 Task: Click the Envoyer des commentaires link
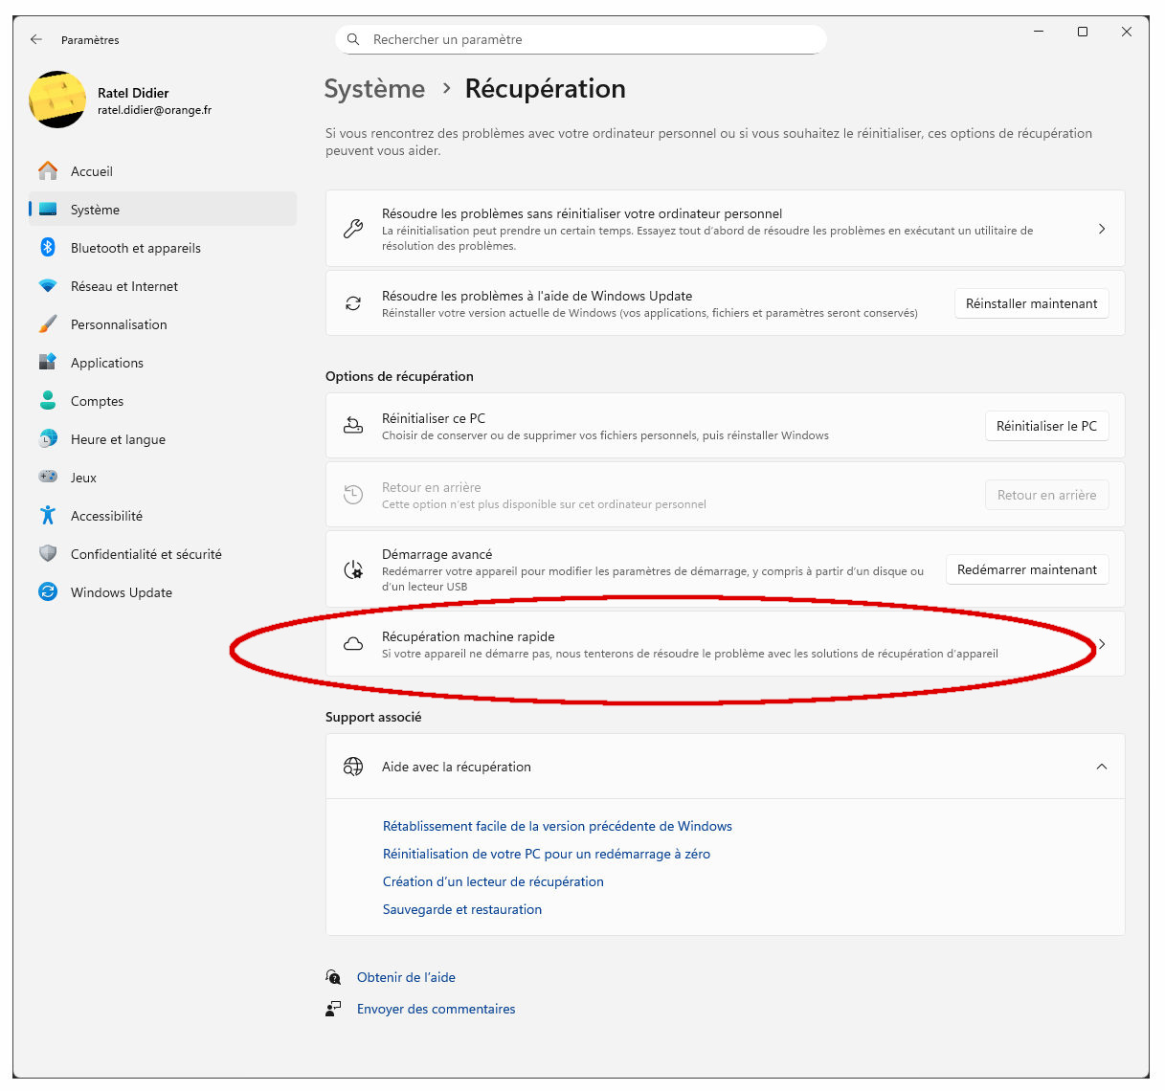click(x=436, y=1009)
